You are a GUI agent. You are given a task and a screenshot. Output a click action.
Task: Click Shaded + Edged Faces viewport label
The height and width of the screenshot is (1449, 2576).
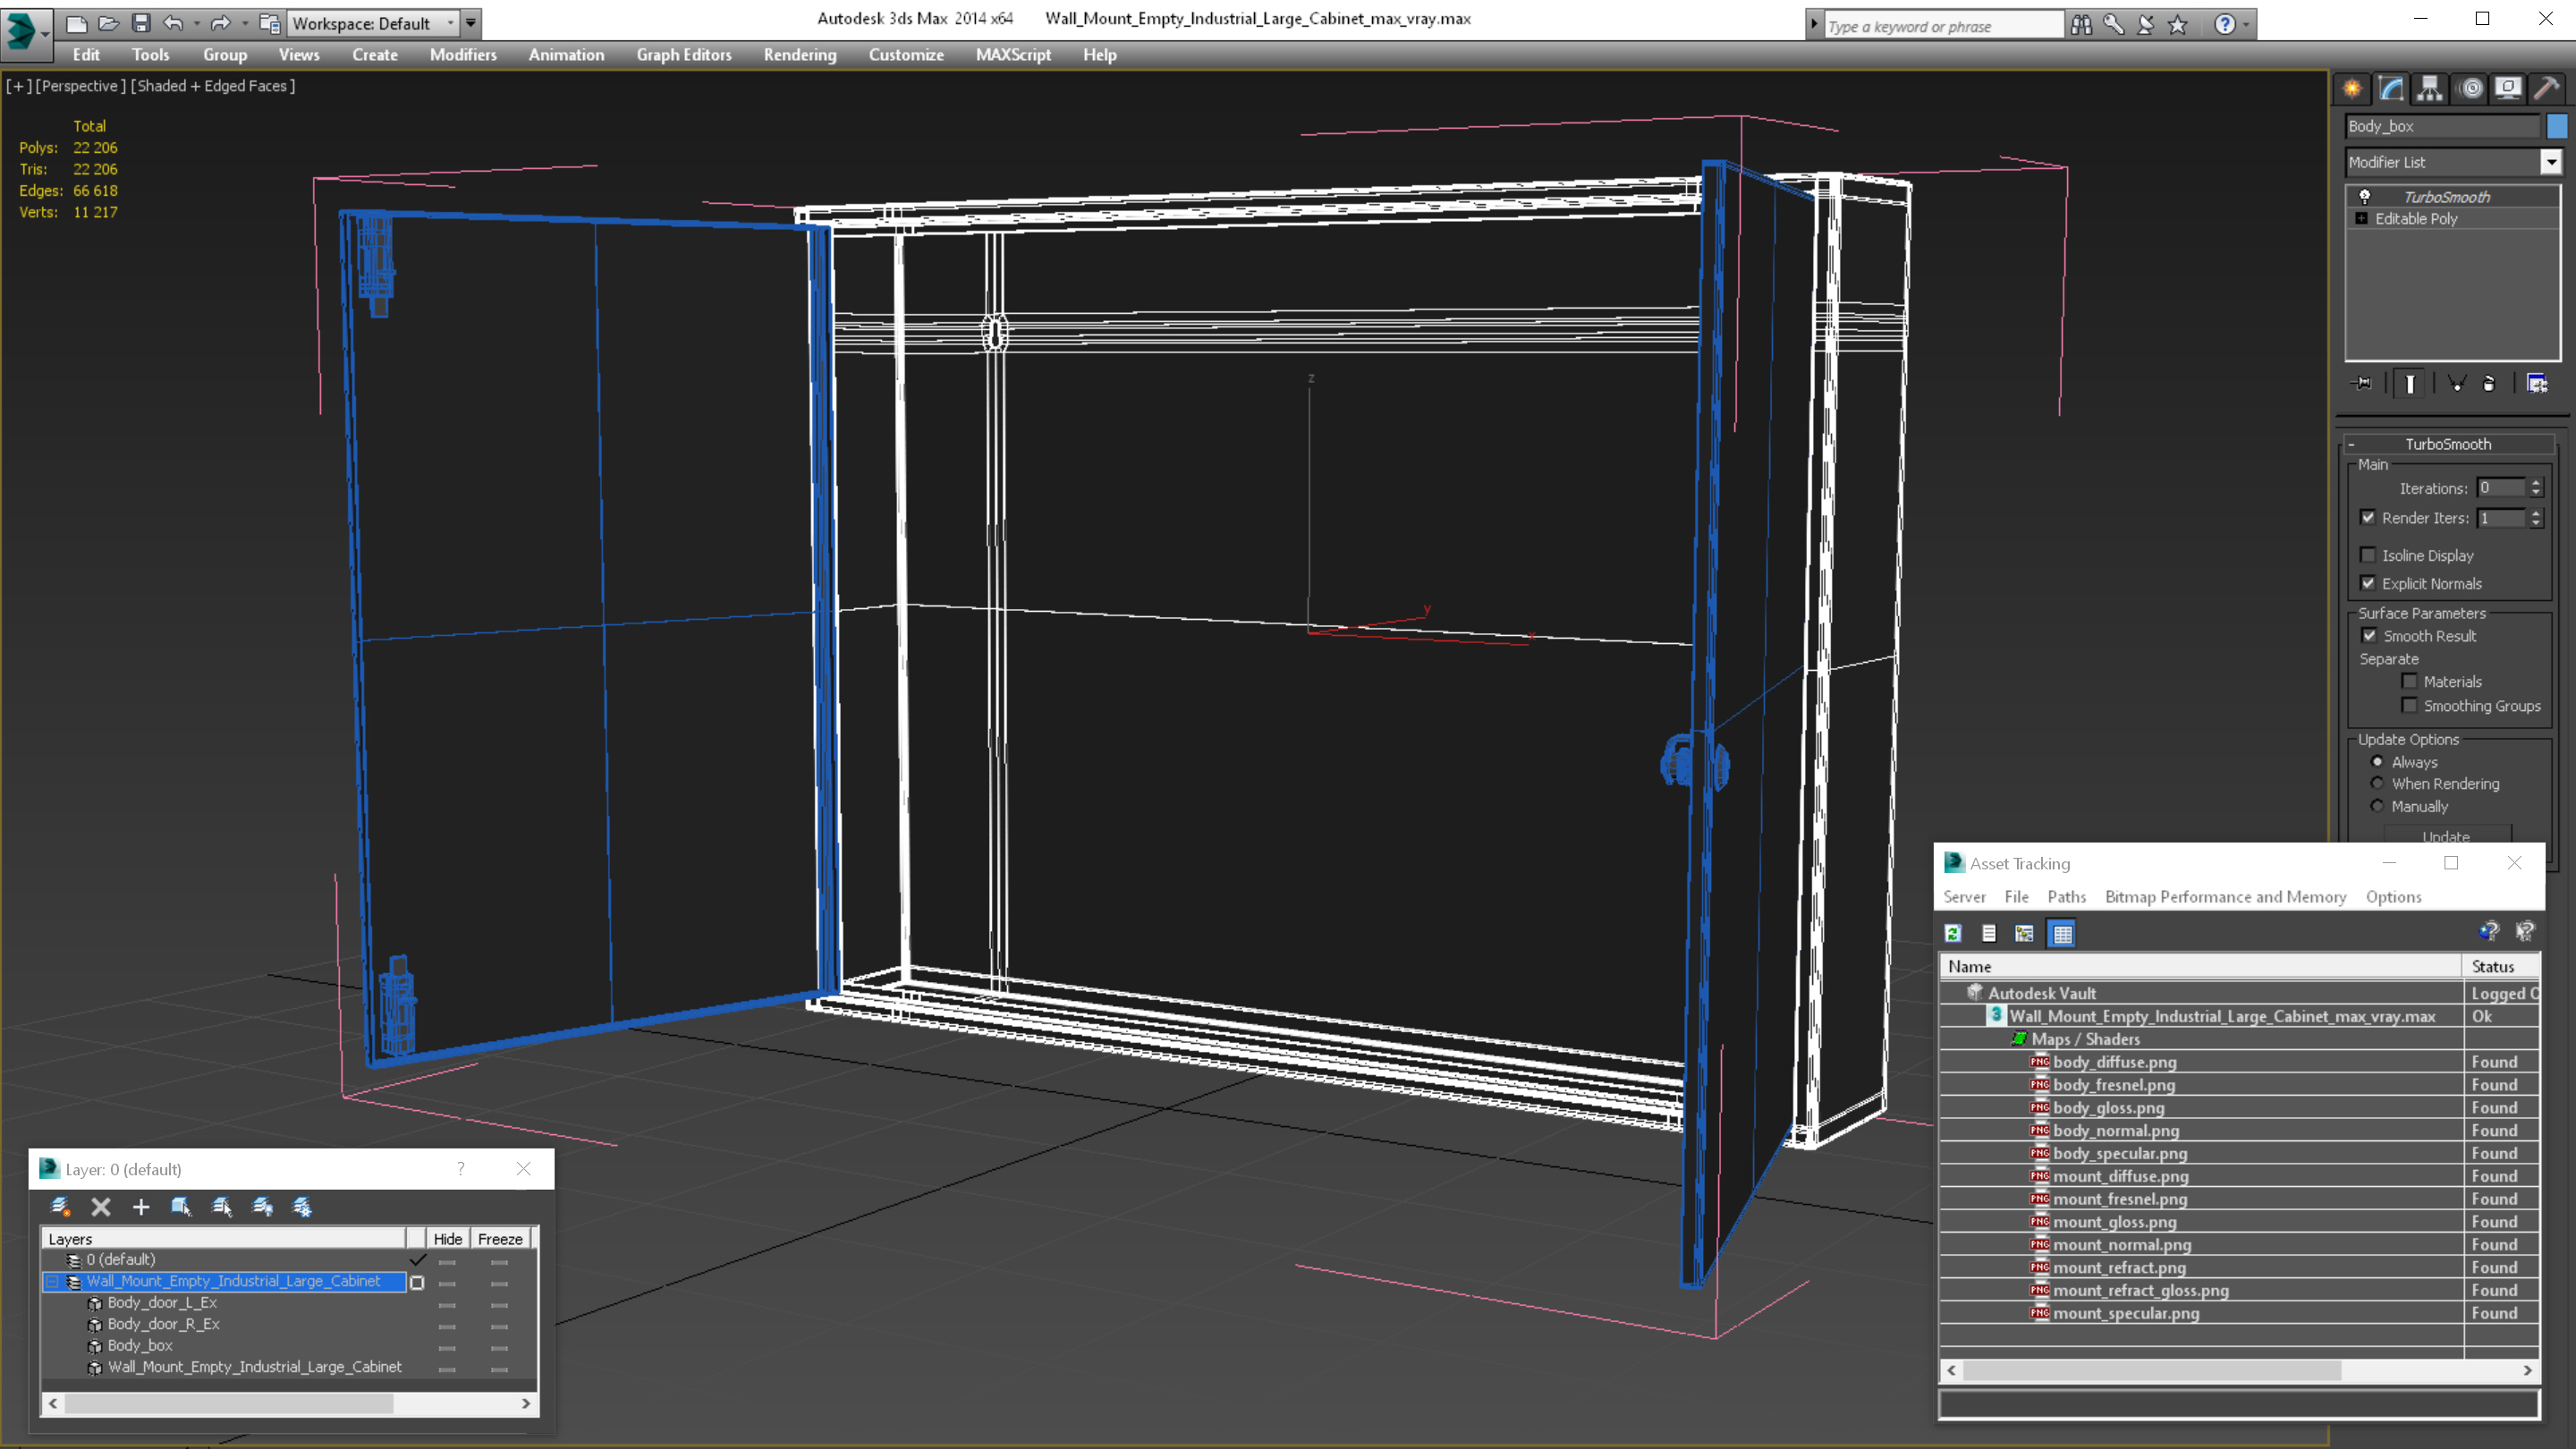click(x=213, y=86)
